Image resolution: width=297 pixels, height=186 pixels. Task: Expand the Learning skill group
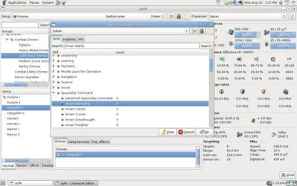(x=54, y=61)
